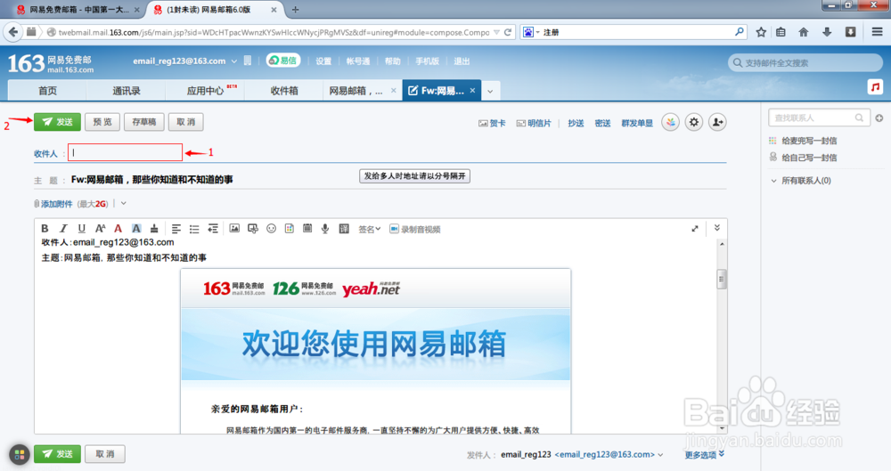The image size is (891, 471).
Task: Insert an image into the message
Action: point(234,229)
